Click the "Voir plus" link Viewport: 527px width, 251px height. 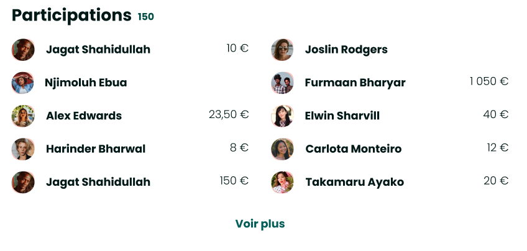point(260,224)
